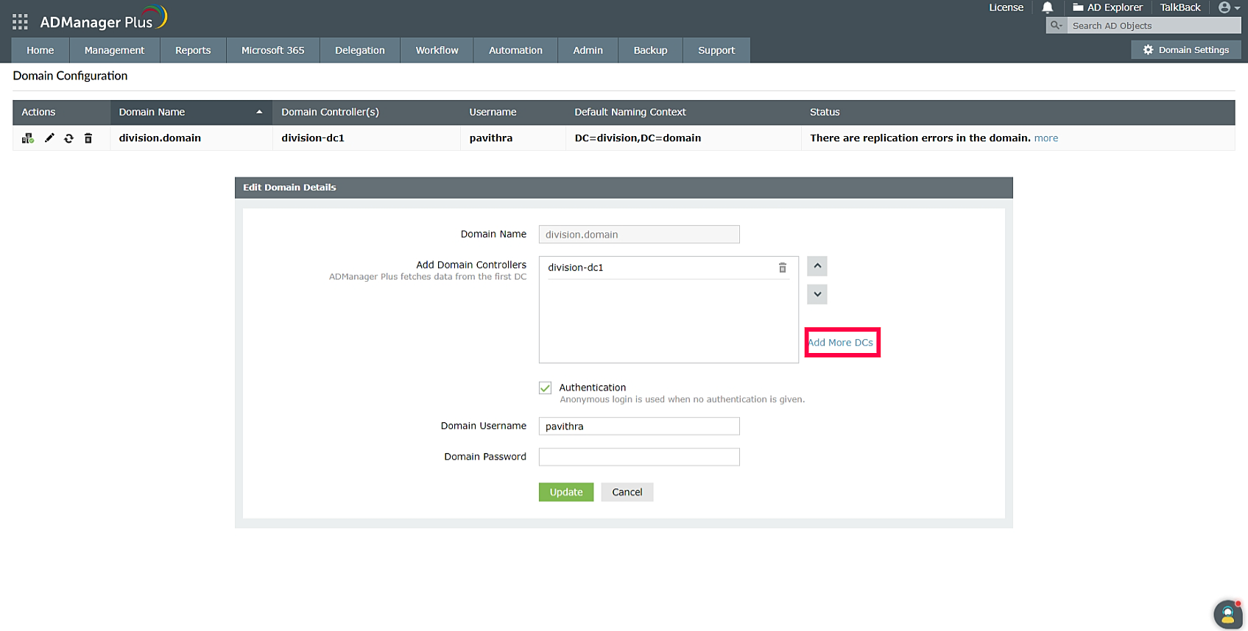
Task: Click the pencil edit icon for division.domain
Action: coord(49,138)
